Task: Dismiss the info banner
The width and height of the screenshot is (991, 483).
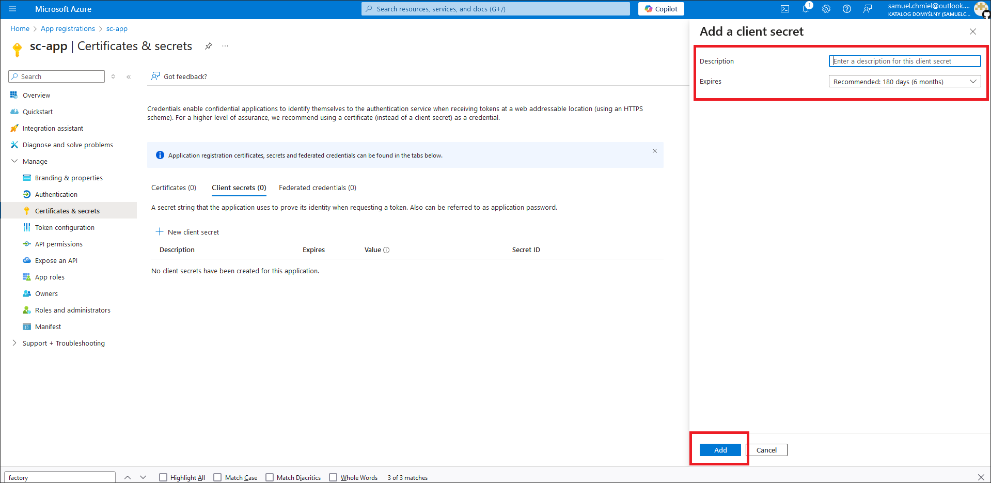Action: (654, 151)
